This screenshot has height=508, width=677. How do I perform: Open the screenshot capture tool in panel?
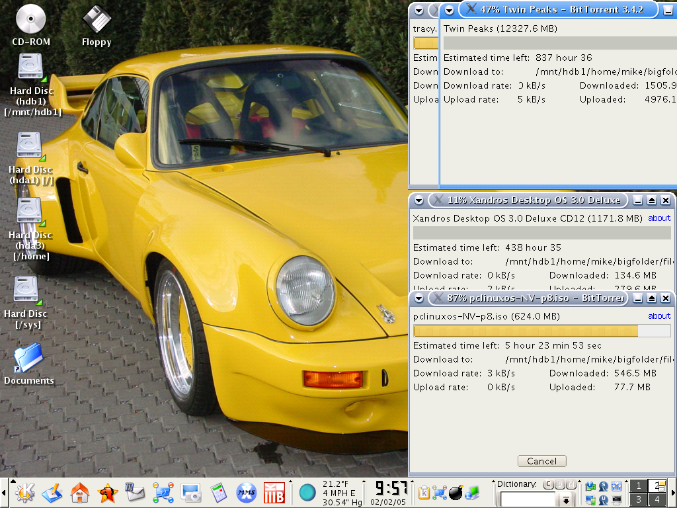coord(191,492)
